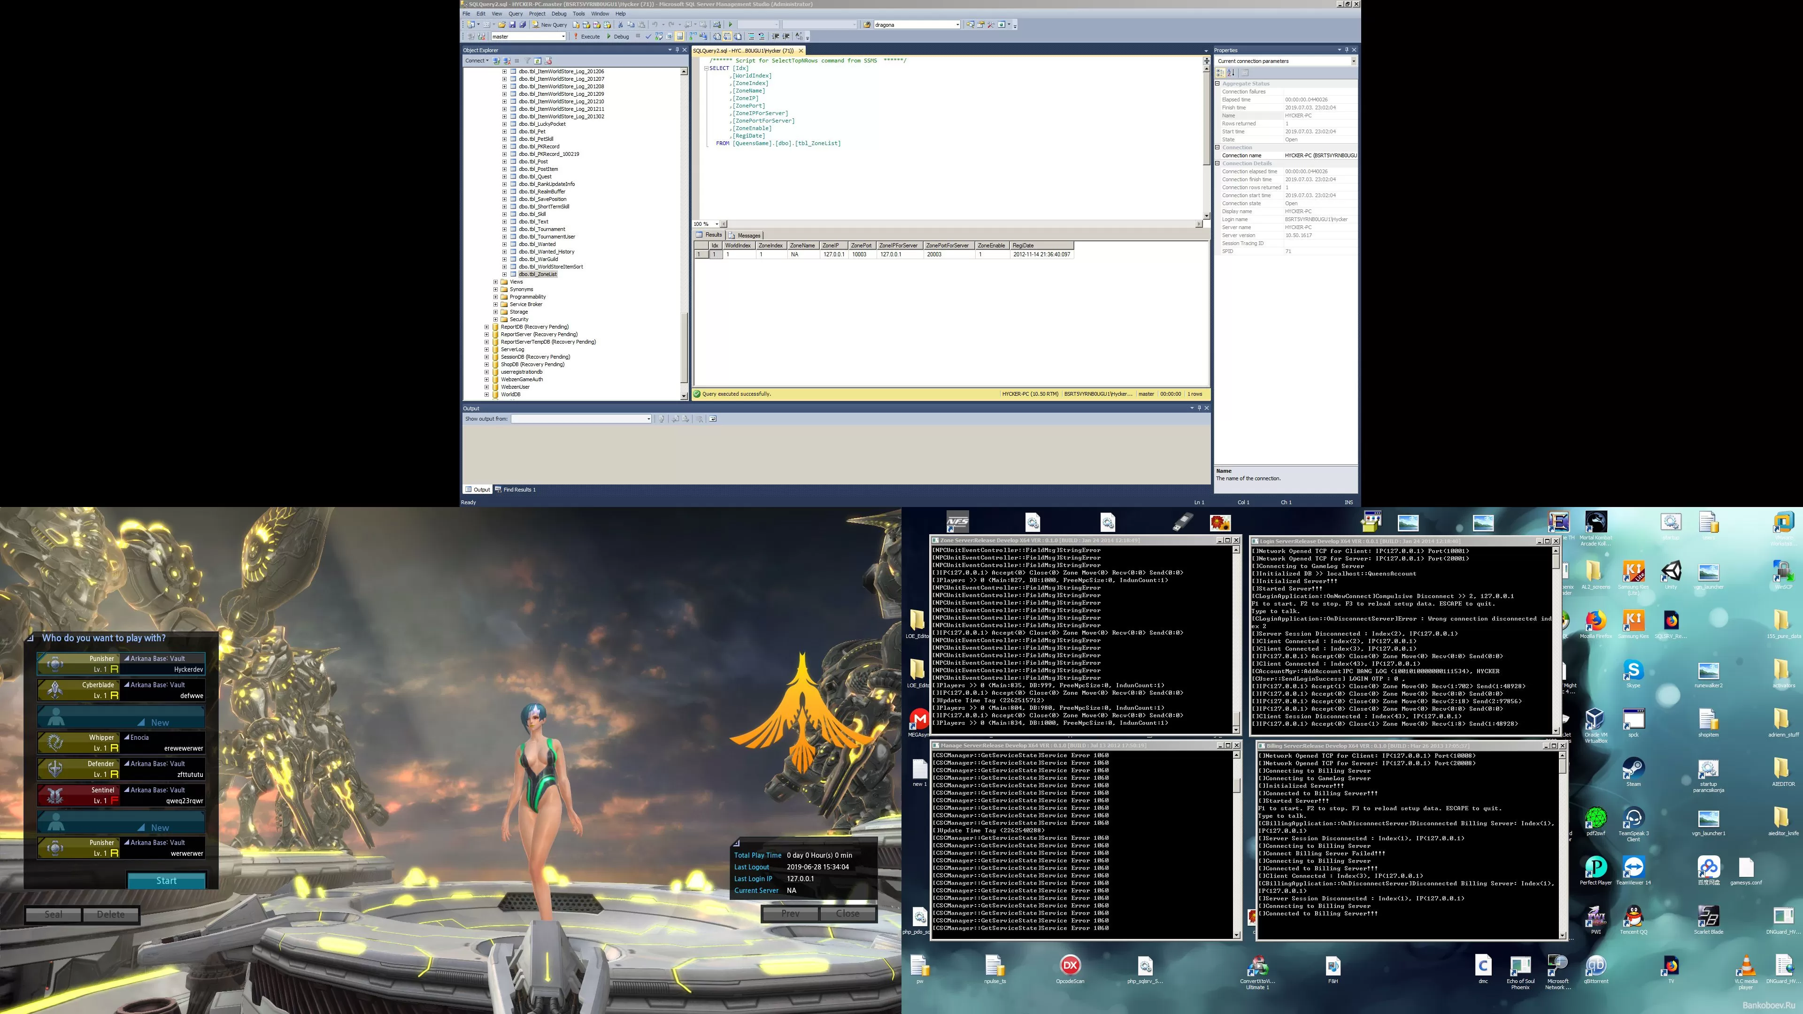This screenshot has height=1014, width=1803.
Task: Click the game's Close button next to Prev
Action: pyautogui.click(x=848, y=914)
